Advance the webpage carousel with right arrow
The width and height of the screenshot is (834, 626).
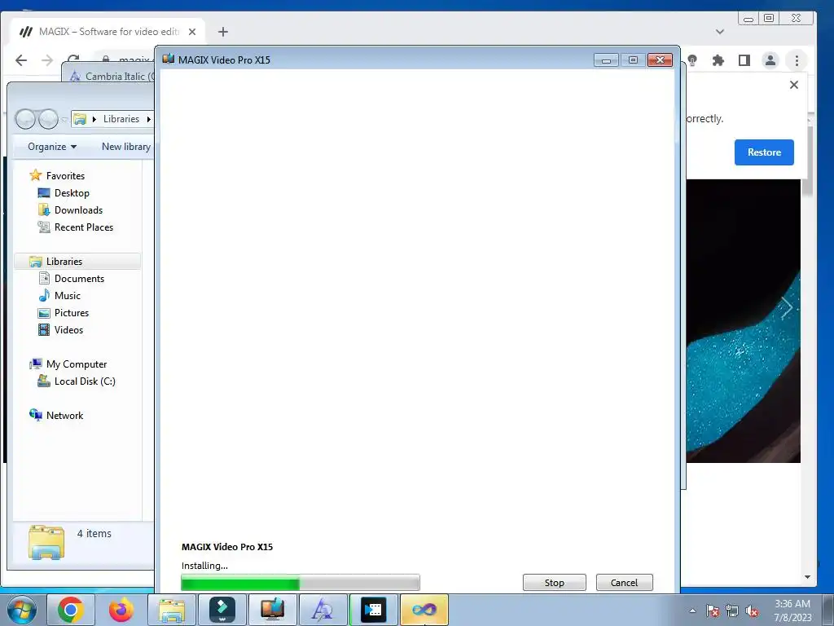coord(786,307)
